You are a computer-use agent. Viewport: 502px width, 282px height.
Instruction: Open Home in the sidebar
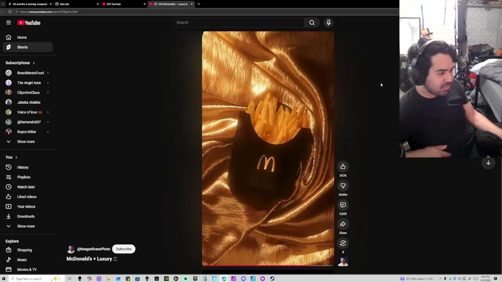[27, 37]
